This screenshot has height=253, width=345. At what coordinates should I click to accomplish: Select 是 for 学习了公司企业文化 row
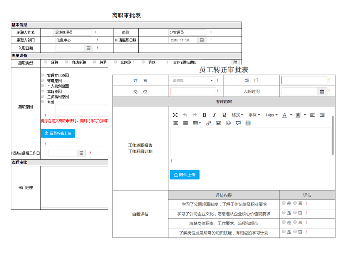pyautogui.click(x=284, y=213)
